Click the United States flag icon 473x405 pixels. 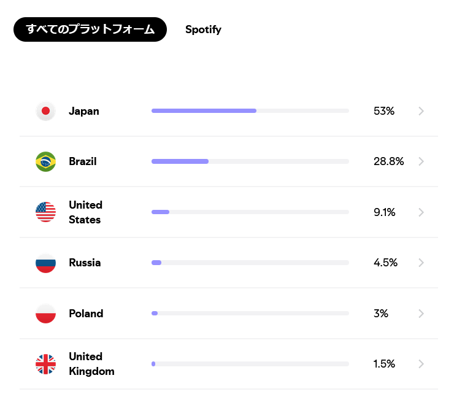click(x=45, y=212)
